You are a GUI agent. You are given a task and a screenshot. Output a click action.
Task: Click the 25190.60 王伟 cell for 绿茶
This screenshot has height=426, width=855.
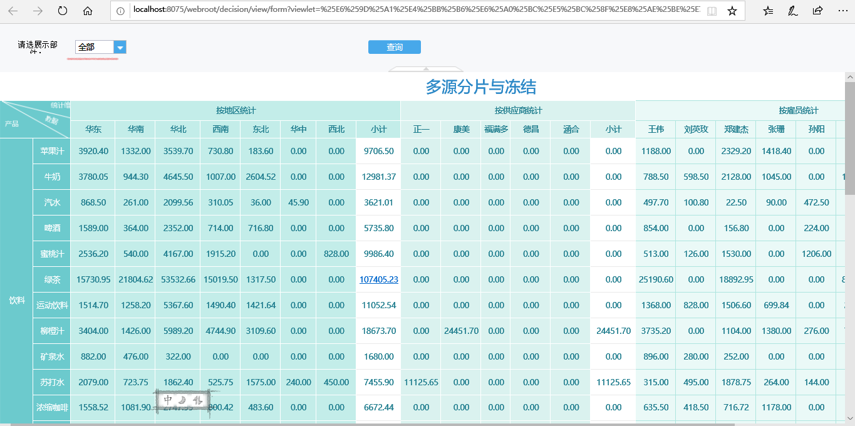click(x=656, y=279)
